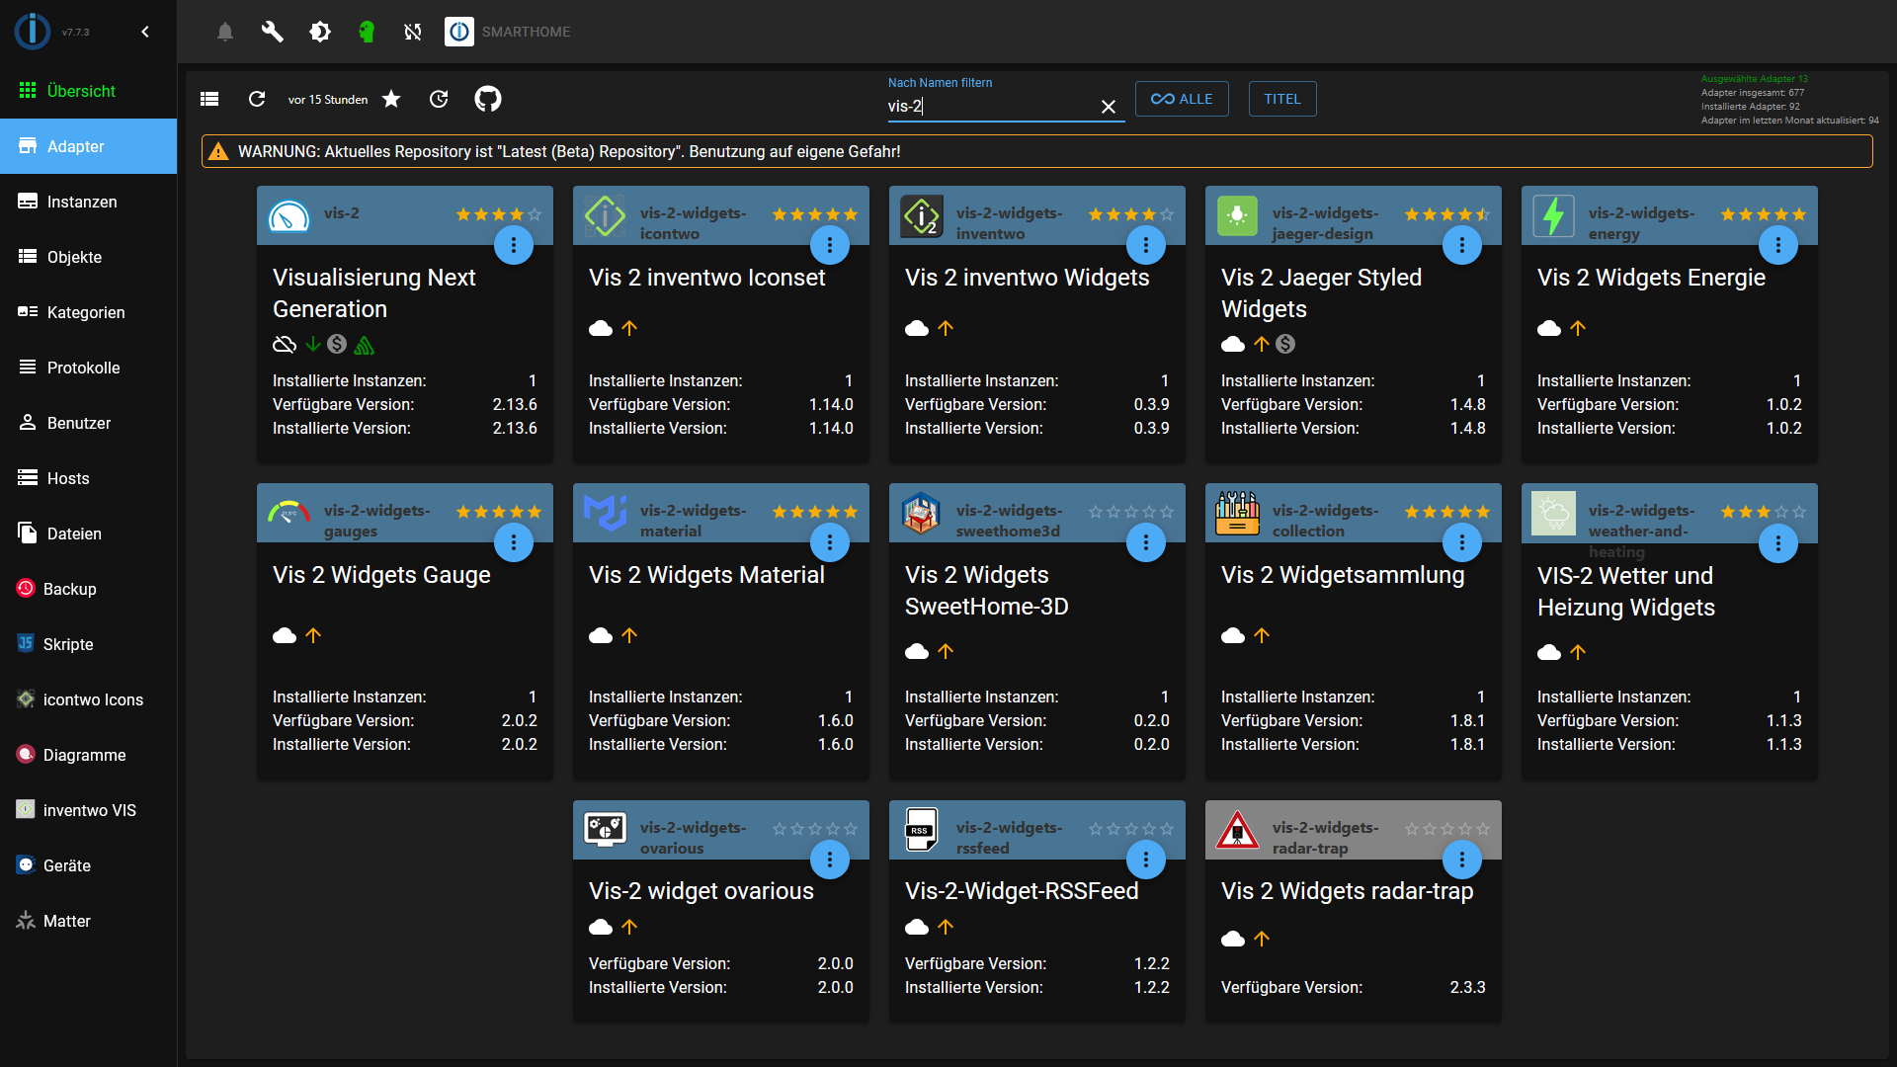The image size is (1897, 1067).
Task: Click the favorites star filter icon
Action: coord(391,99)
